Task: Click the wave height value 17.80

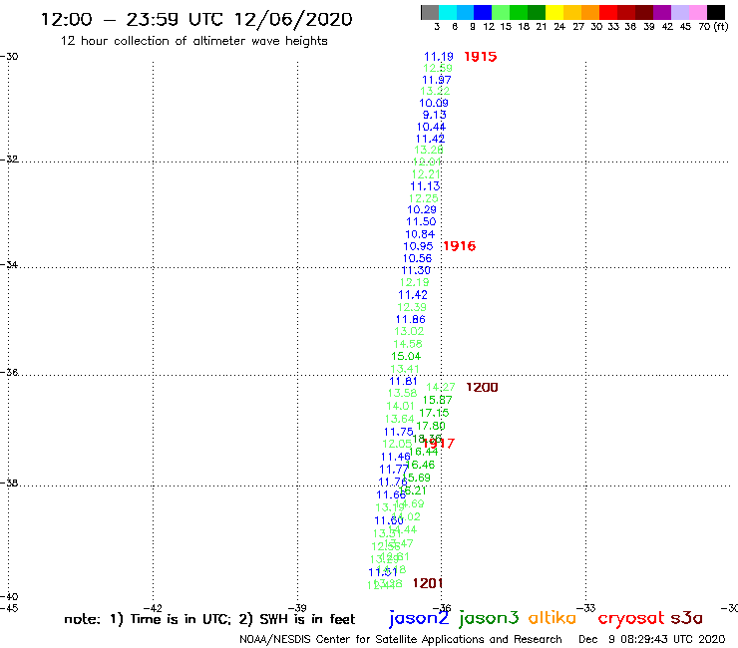Action: pos(431,426)
